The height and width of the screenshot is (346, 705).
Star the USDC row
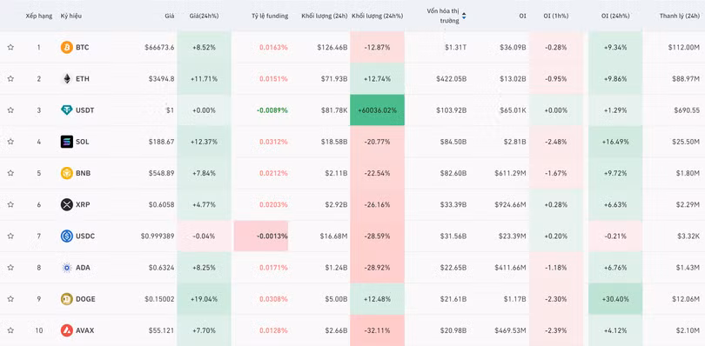pyautogui.click(x=10, y=236)
